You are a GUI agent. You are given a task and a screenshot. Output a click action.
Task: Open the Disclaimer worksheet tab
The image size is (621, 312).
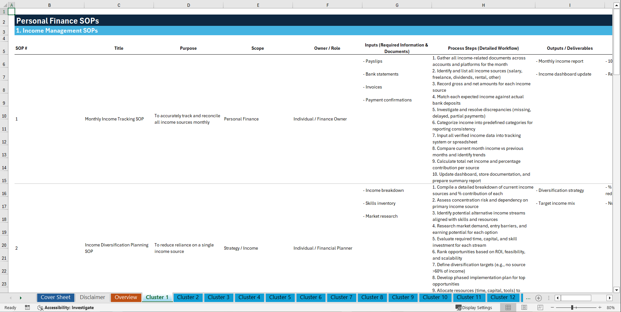[92, 297]
